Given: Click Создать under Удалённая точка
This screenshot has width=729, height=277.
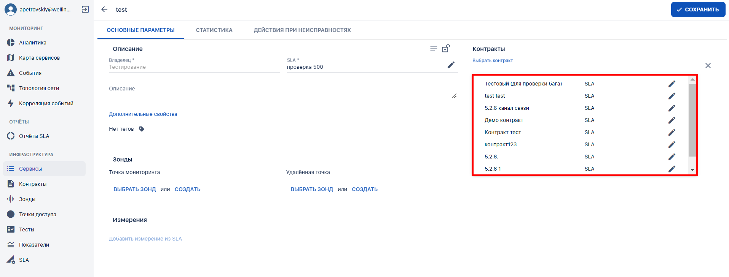Looking at the screenshot, I should tap(365, 189).
